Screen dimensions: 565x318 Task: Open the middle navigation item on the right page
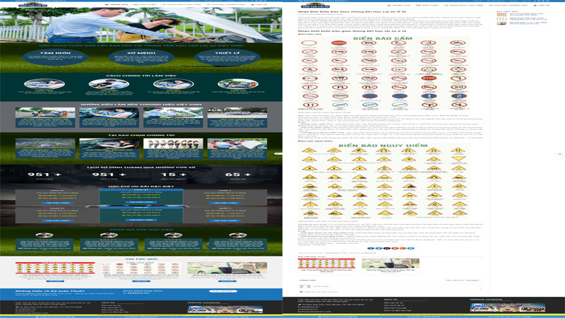463,5
